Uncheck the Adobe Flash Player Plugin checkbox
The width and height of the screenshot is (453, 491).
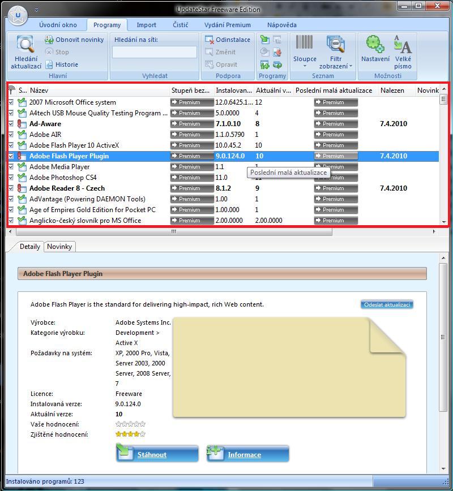tap(11, 156)
